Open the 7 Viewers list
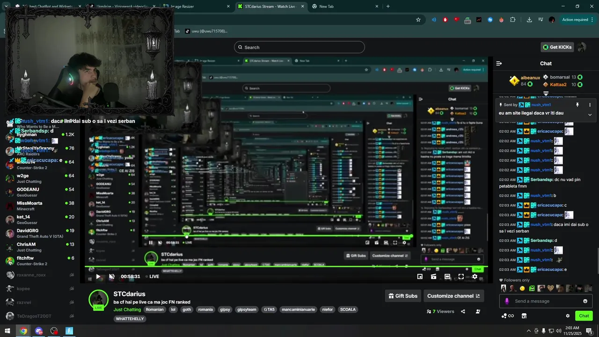The width and height of the screenshot is (599, 337). (440, 311)
